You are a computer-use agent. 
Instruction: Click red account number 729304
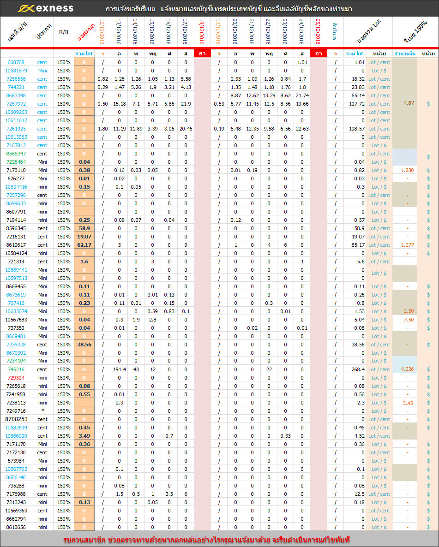coord(16,378)
